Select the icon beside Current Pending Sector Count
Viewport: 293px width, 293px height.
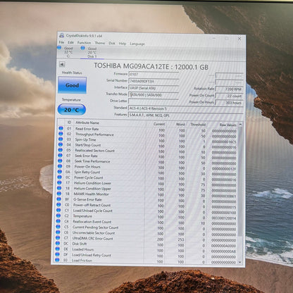pyautogui.click(x=58, y=227)
